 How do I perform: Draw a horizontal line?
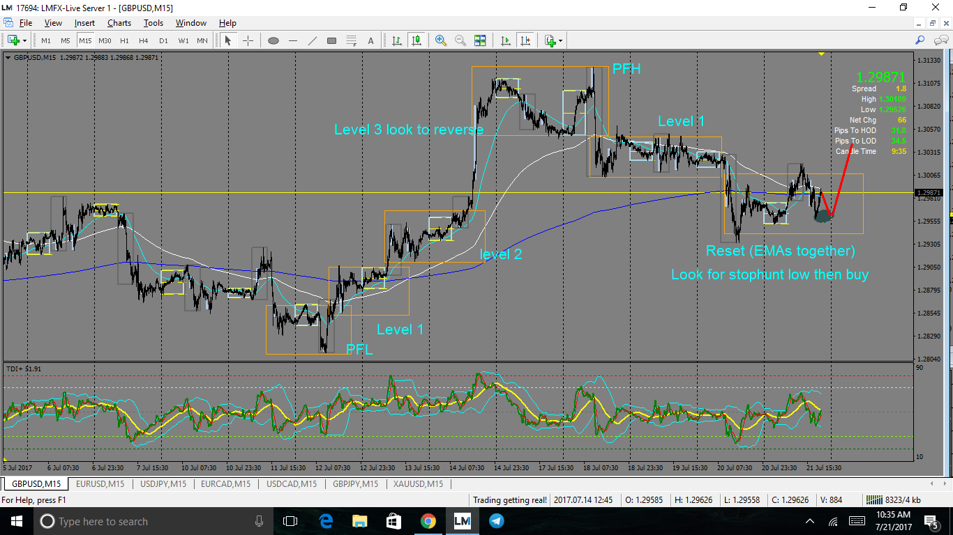click(293, 40)
